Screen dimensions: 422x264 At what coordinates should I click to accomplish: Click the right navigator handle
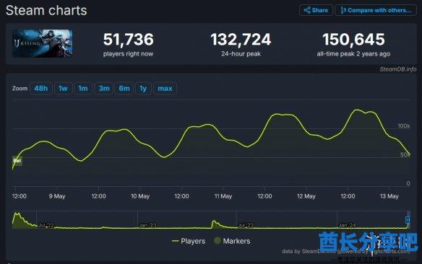[408, 220]
